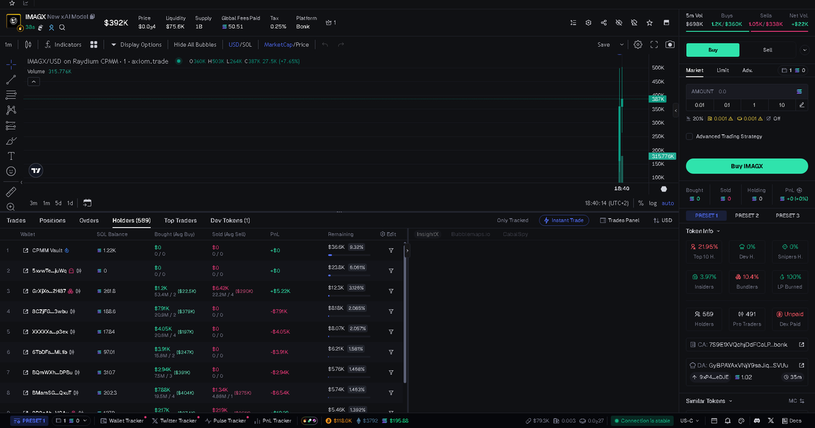
Task: Select the zoom in tool
Action: click(11, 207)
